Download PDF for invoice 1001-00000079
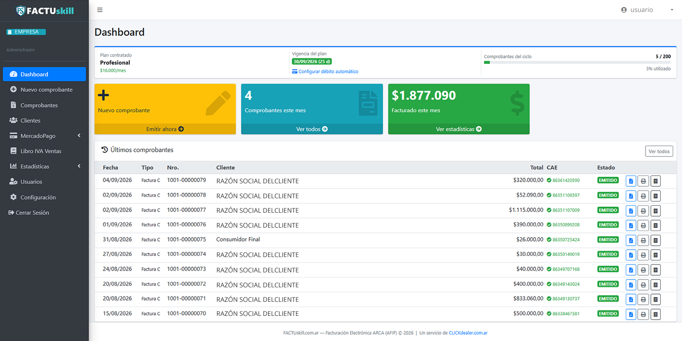682x341 pixels. (x=631, y=181)
